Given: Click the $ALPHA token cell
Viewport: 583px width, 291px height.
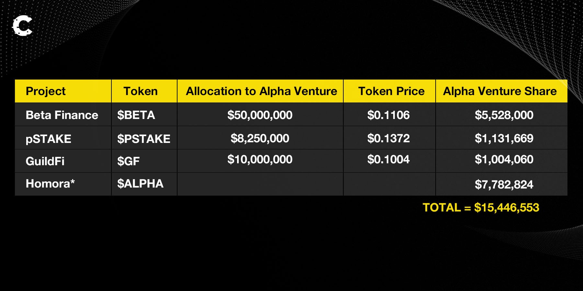Looking at the screenshot, I should coord(140,184).
